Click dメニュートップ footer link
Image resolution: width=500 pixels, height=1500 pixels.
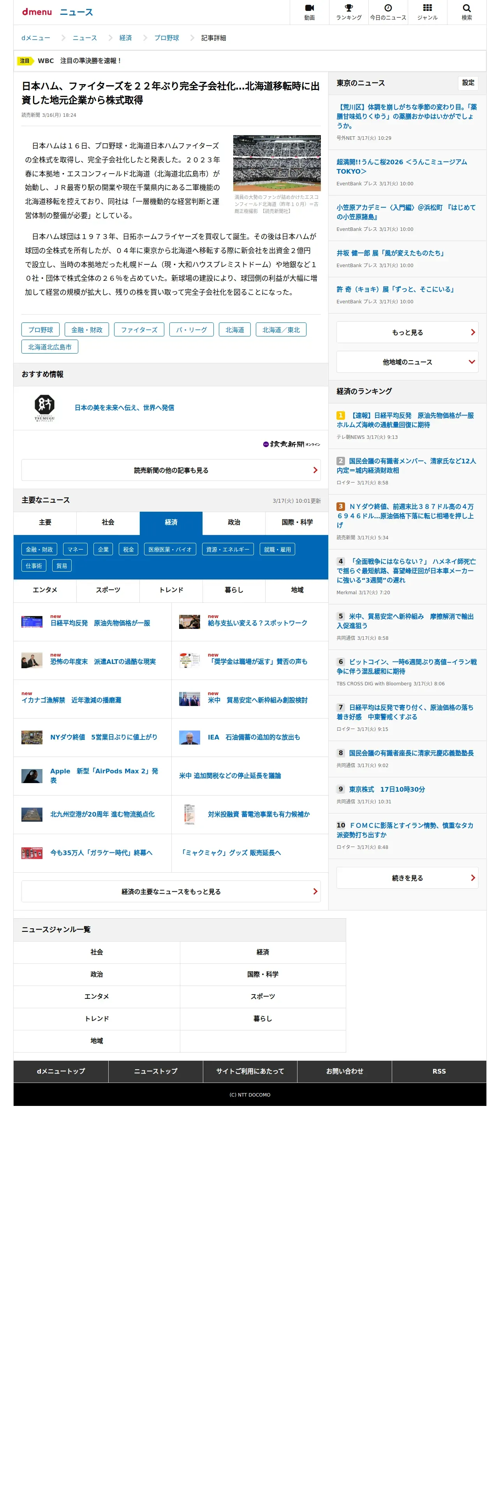tap(60, 1071)
